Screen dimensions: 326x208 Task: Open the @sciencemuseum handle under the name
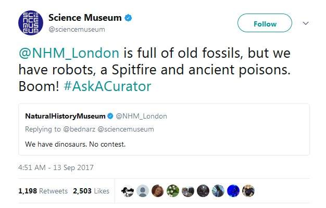(x=77, y=30)
